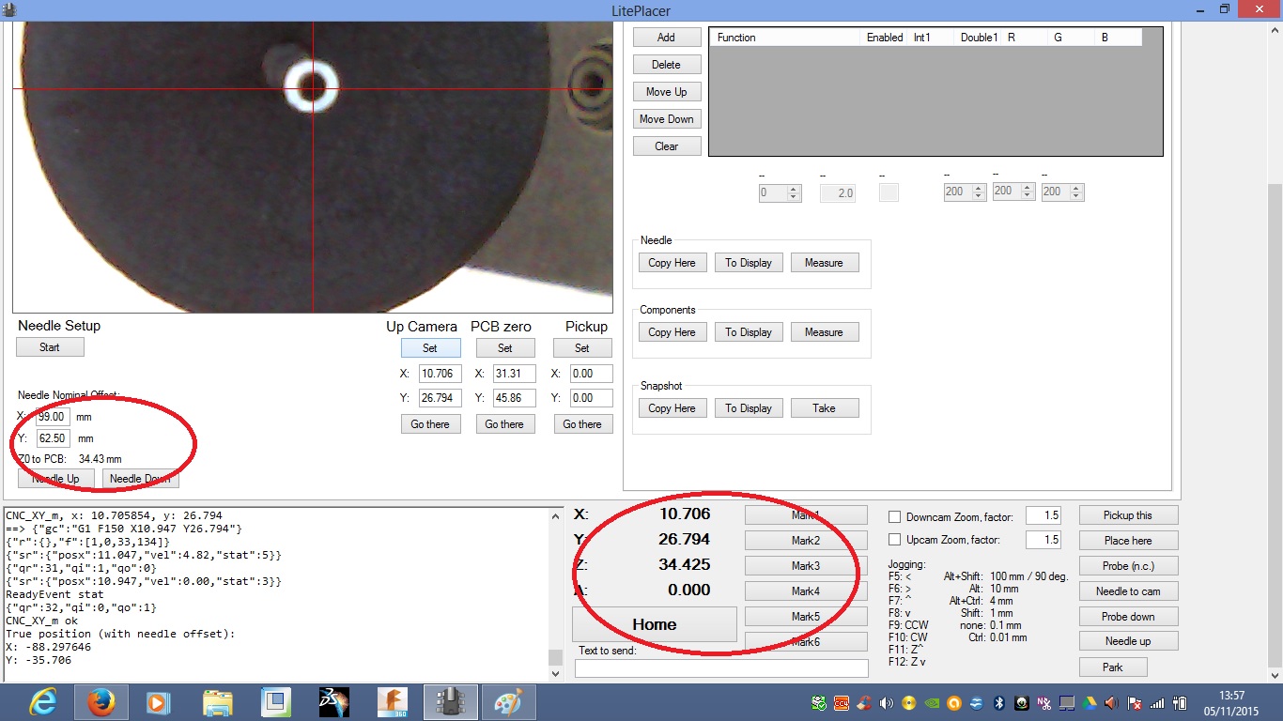Enable the Downcam Zoom checkbox
The width and height of the screenshot is (1283, 721).
(x=895, y=516)
